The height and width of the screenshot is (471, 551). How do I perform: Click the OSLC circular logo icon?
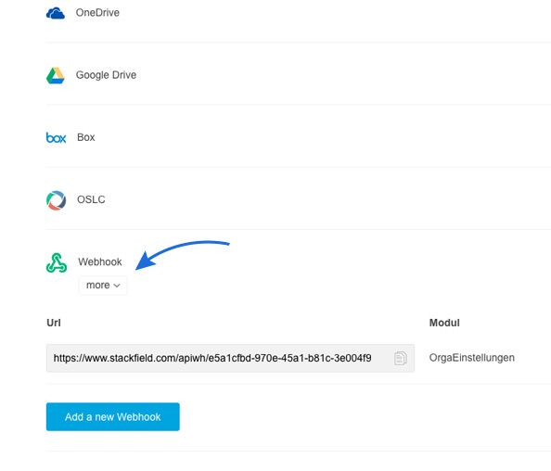pyautogui.click(x=56, y=200)
